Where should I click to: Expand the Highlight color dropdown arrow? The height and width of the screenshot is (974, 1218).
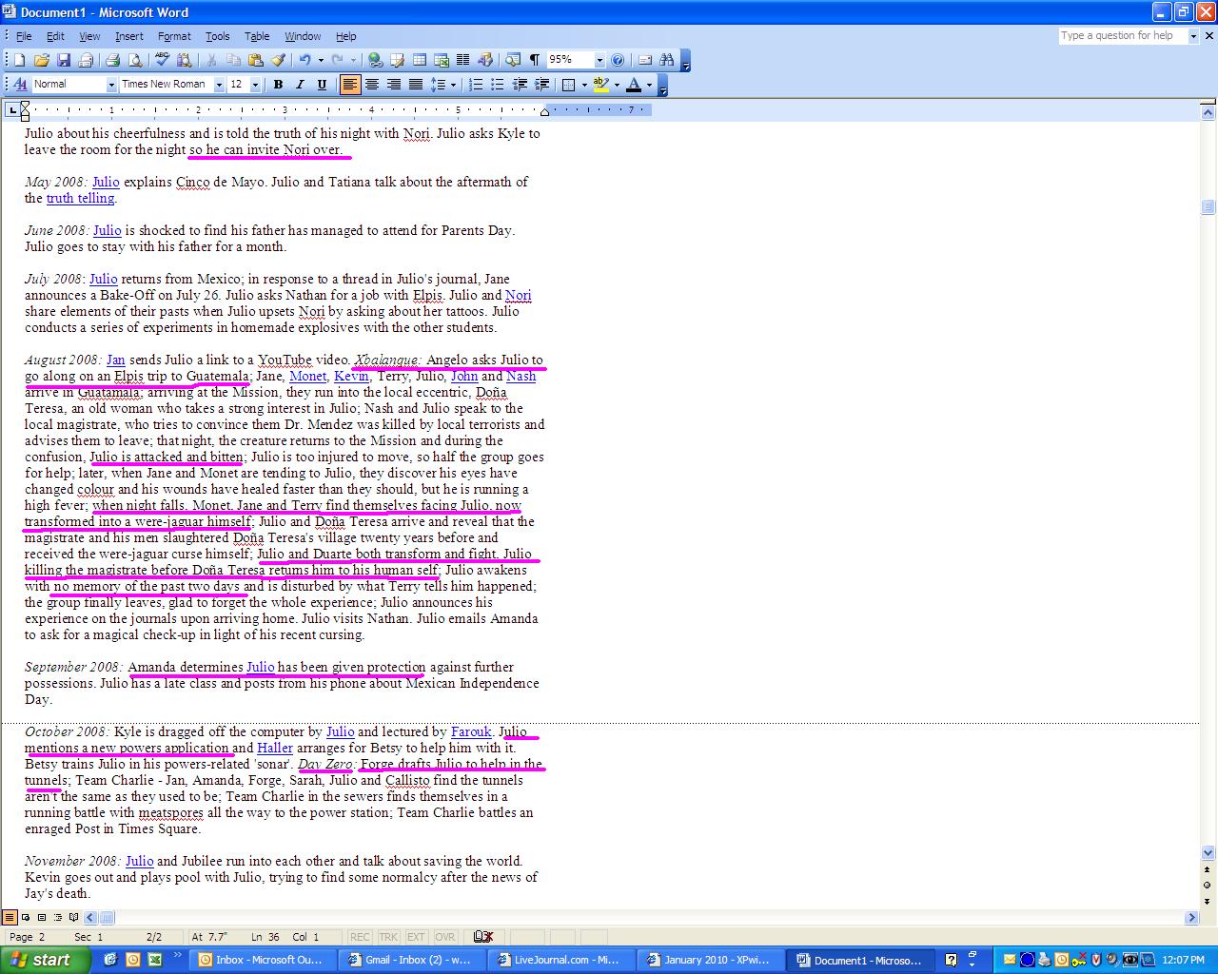(617, 85)
